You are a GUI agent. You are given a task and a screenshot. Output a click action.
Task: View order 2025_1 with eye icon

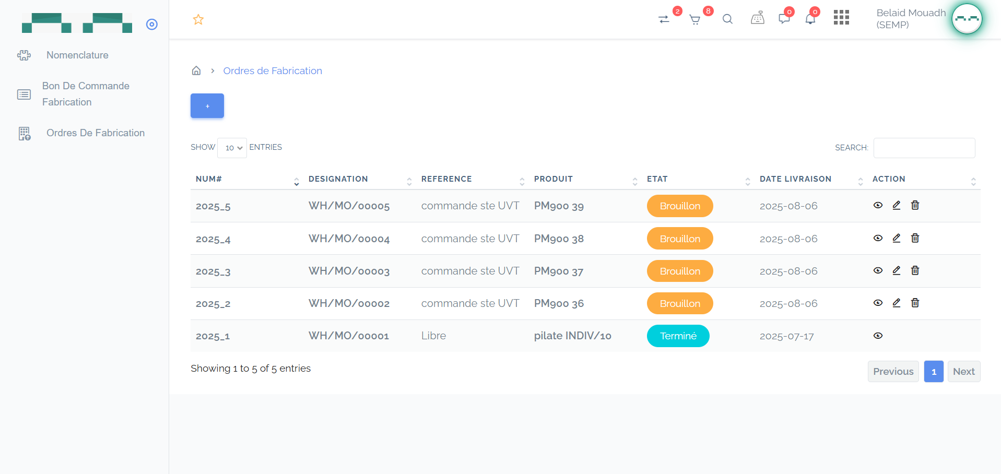click(878, 336)
